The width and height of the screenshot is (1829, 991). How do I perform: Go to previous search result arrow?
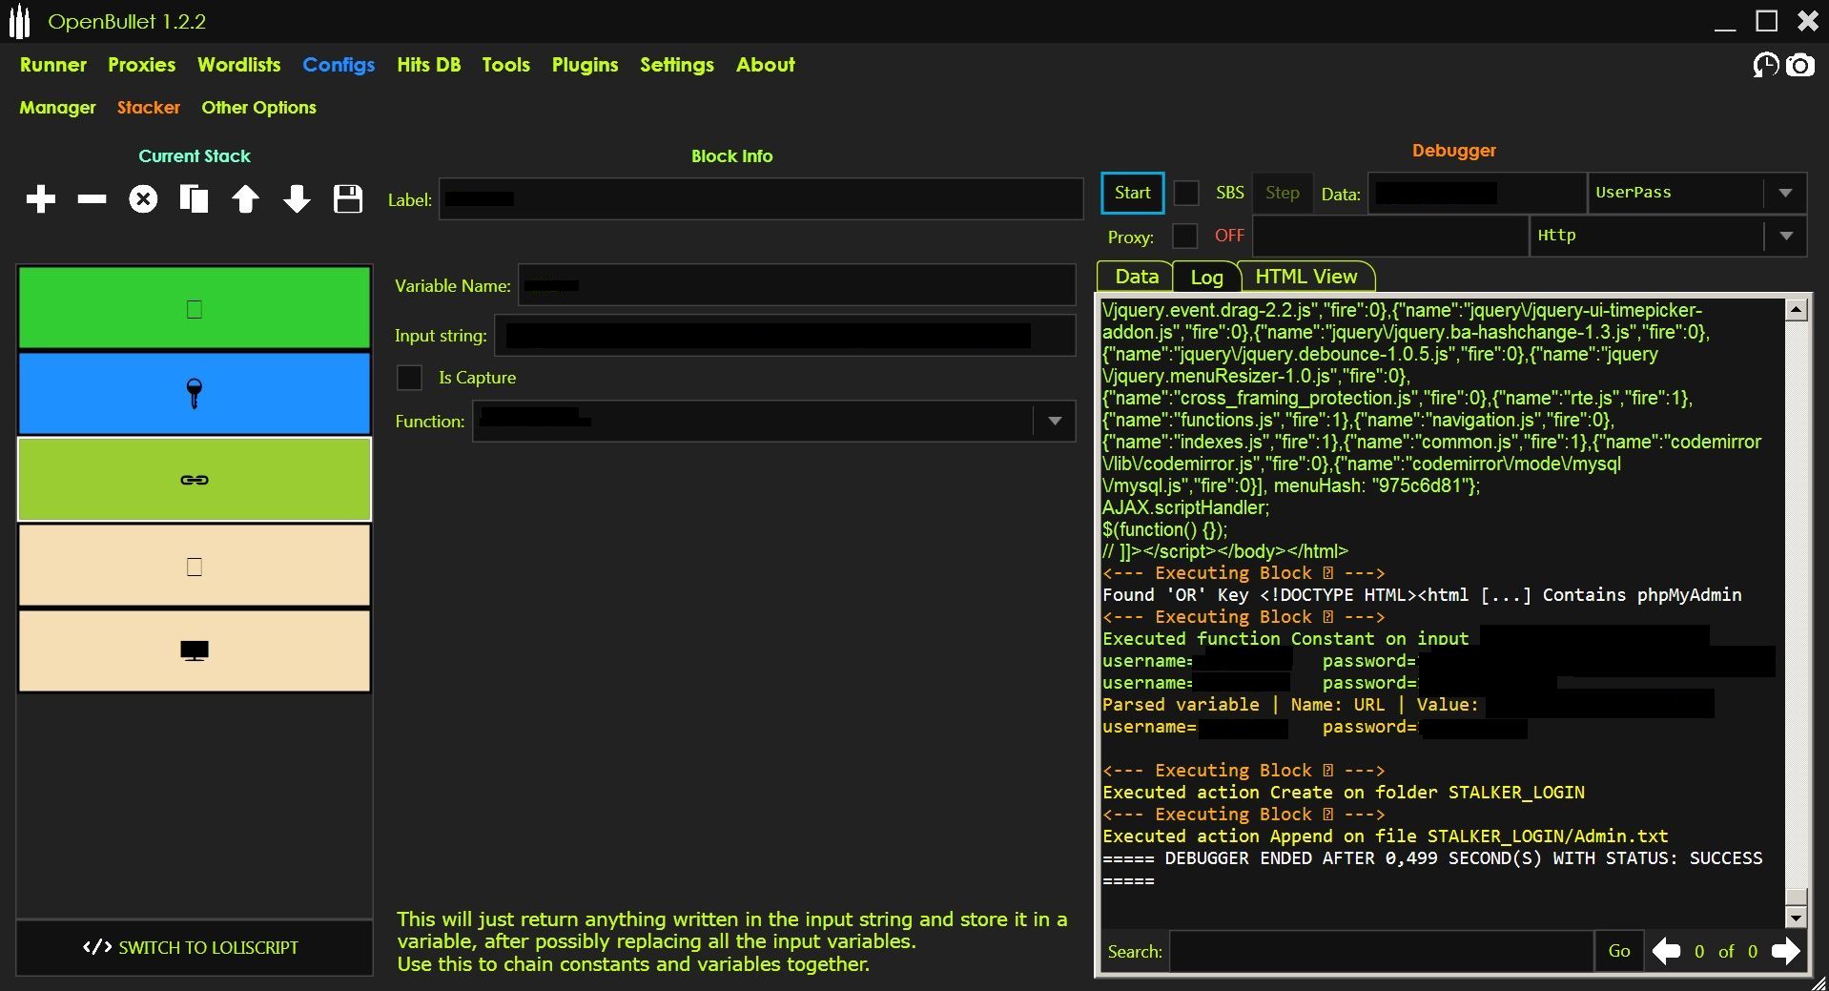tap(1666, 951)
